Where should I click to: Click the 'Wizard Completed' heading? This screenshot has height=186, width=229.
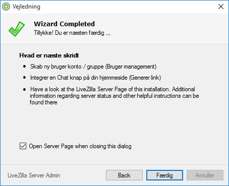tap(65, 24)
